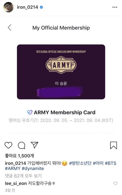Open the lee_si_eon commenter profile

pos(16,183)
